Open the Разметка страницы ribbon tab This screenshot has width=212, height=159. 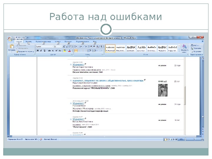43,42
